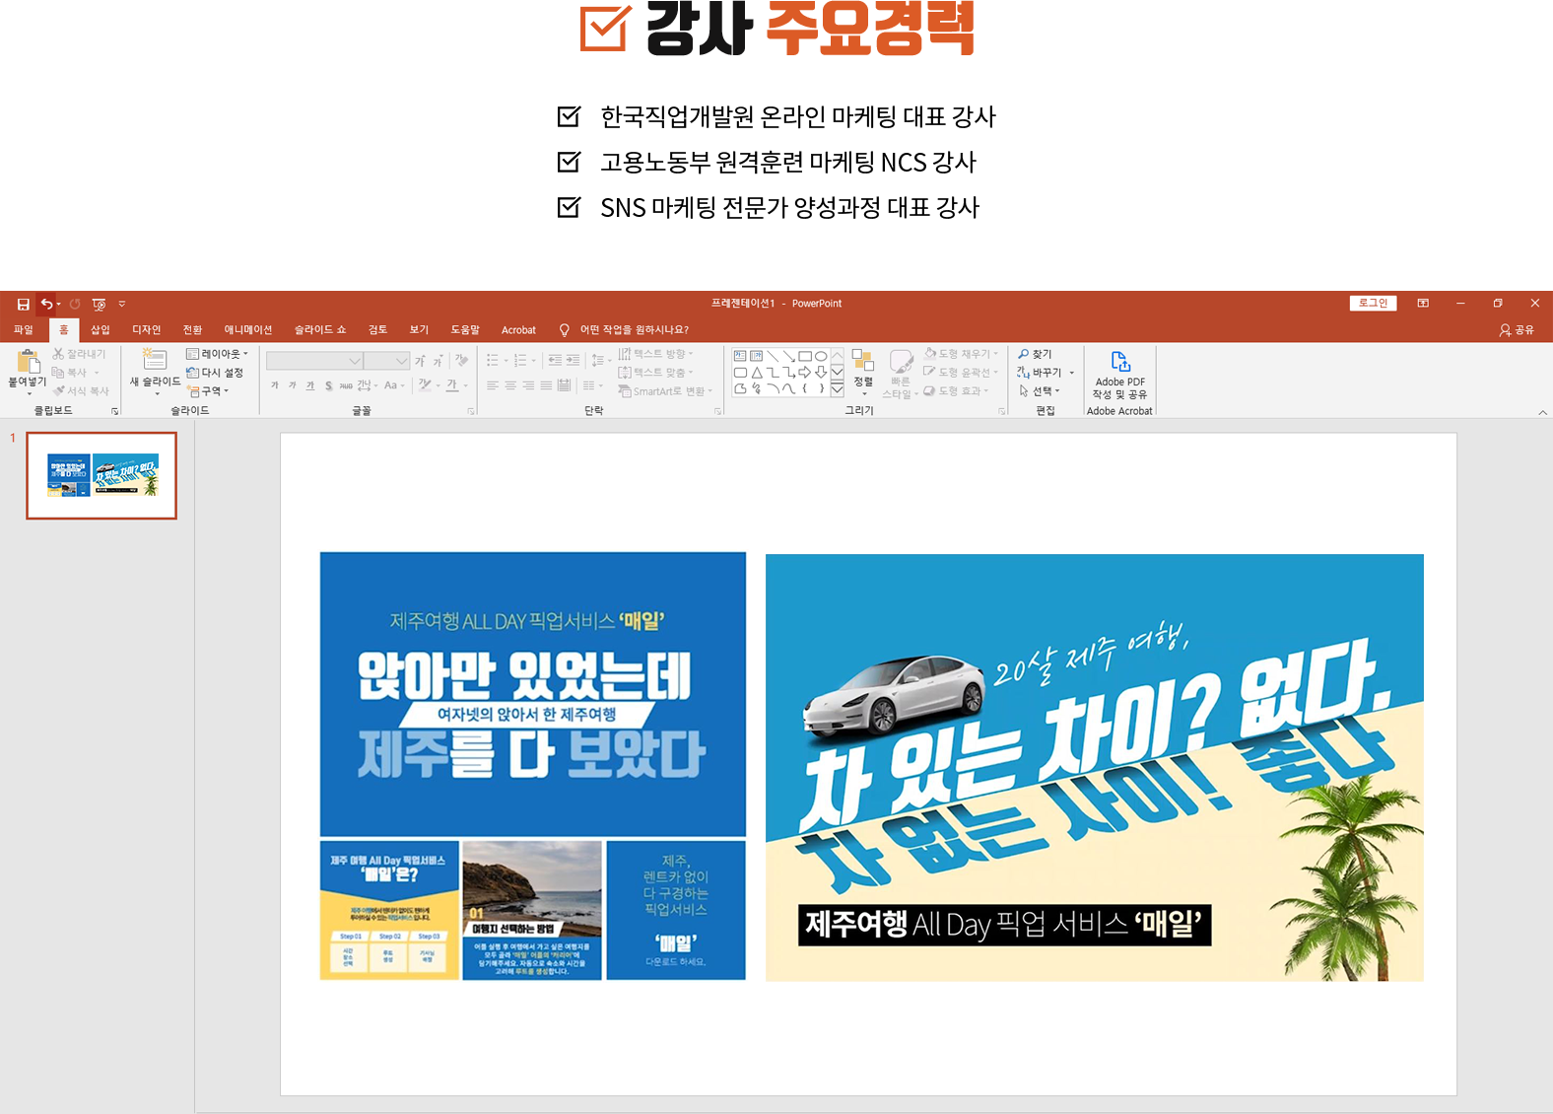
Task: Go to the 슬라이드 쇼 tab
Action: [320, 329]
